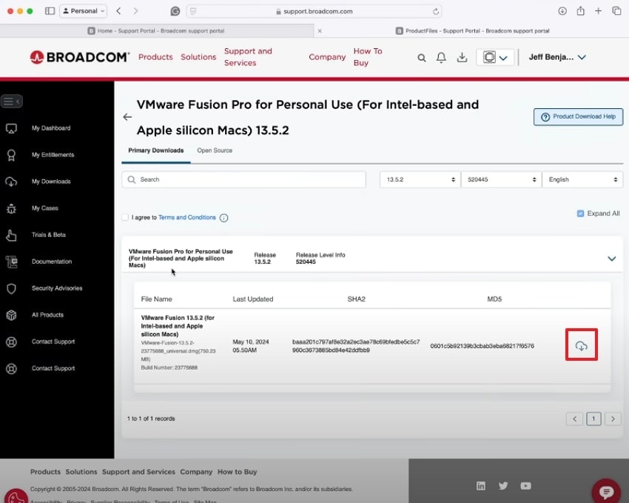Open Solutions in the header menu
Image resolution: width=629 pixels, height=503 pixels.
(x=198, y=57)
